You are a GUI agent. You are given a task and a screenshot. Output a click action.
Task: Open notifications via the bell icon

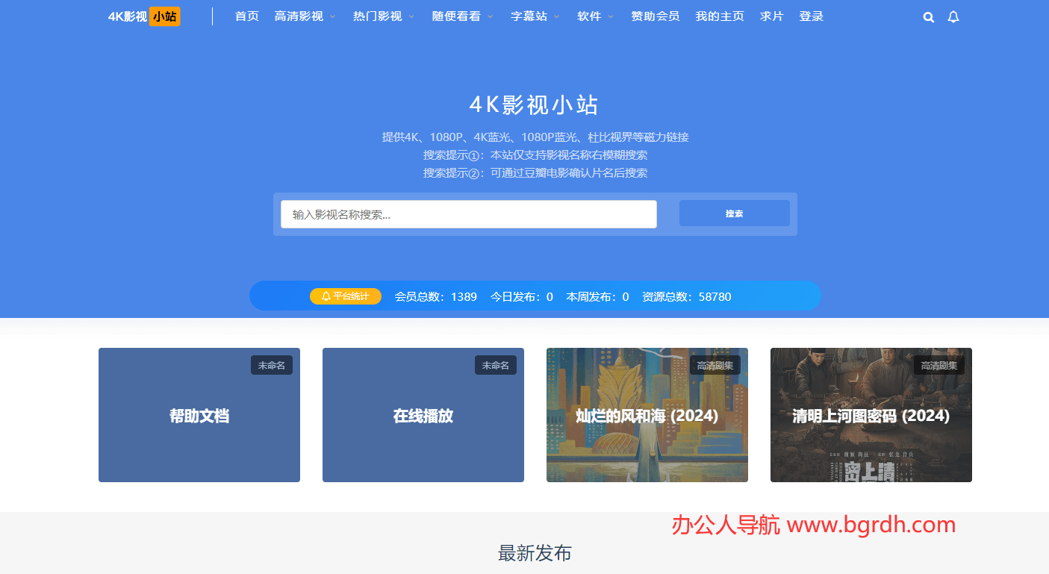(953, 16)
